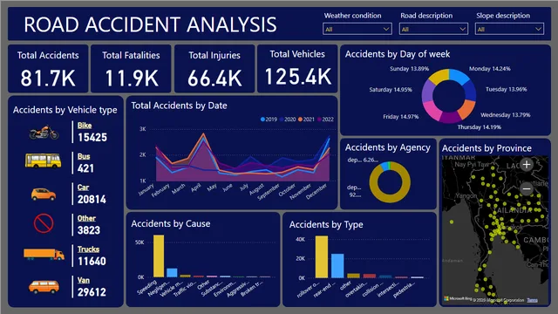Screen dimensions: 558x314
Task: Click the Bus count 421
Action: (85, 168)
